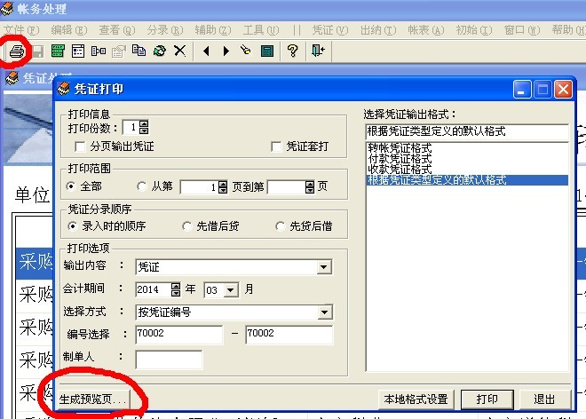Open the 帐表(A) menu

click(x=426, y=30)
